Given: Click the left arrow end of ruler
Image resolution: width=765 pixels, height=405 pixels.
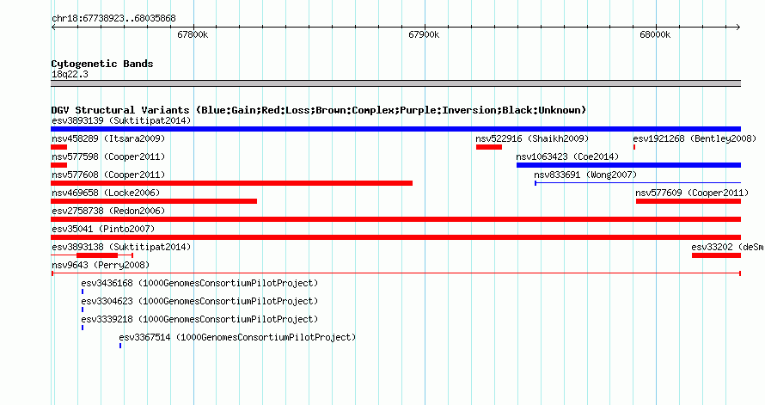Looking at the screenshot, I should (53, 28).
